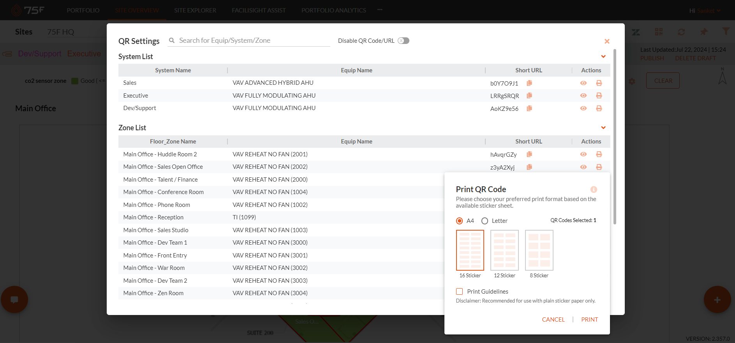Copy short URL AoKZ9e56 for Dev/Support

(x=529, y=108)
